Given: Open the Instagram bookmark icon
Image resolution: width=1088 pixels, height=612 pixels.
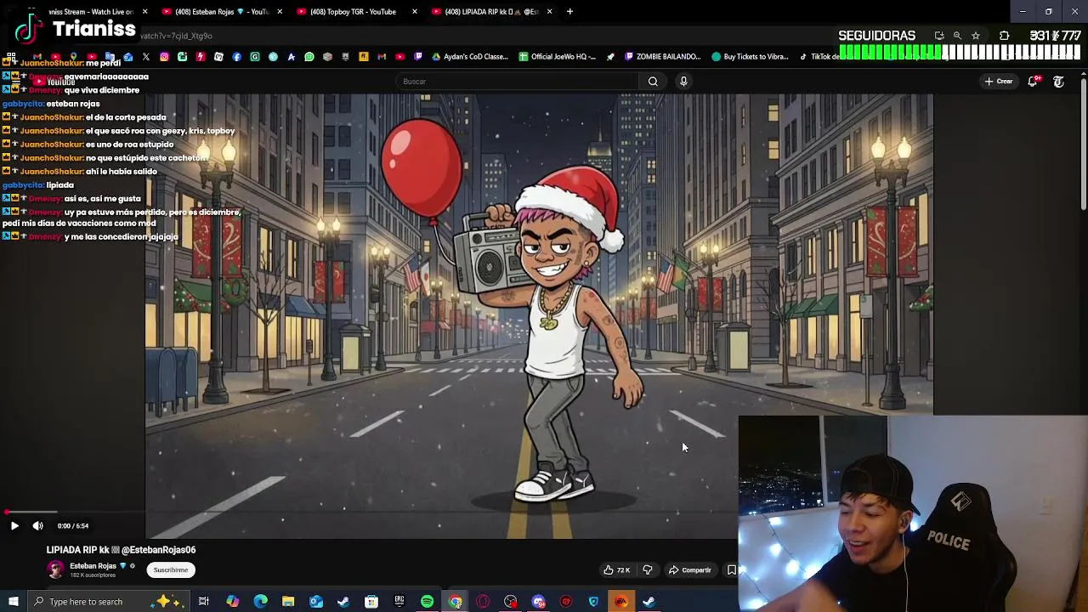Looking at the screenshot, I should point(164,57).
